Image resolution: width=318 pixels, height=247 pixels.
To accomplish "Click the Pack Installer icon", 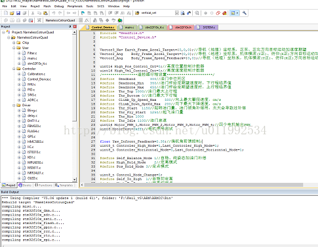I will 120,20.
